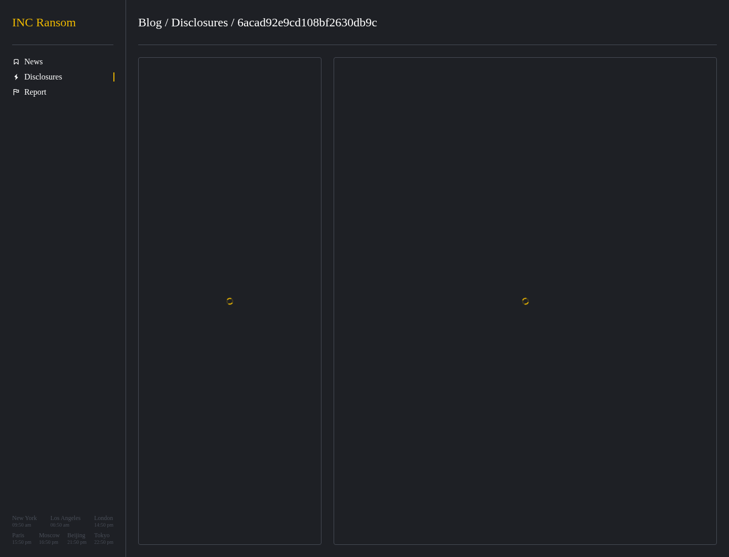Click the London clock
The image size is (729, 557).
(x=104, y=521)
